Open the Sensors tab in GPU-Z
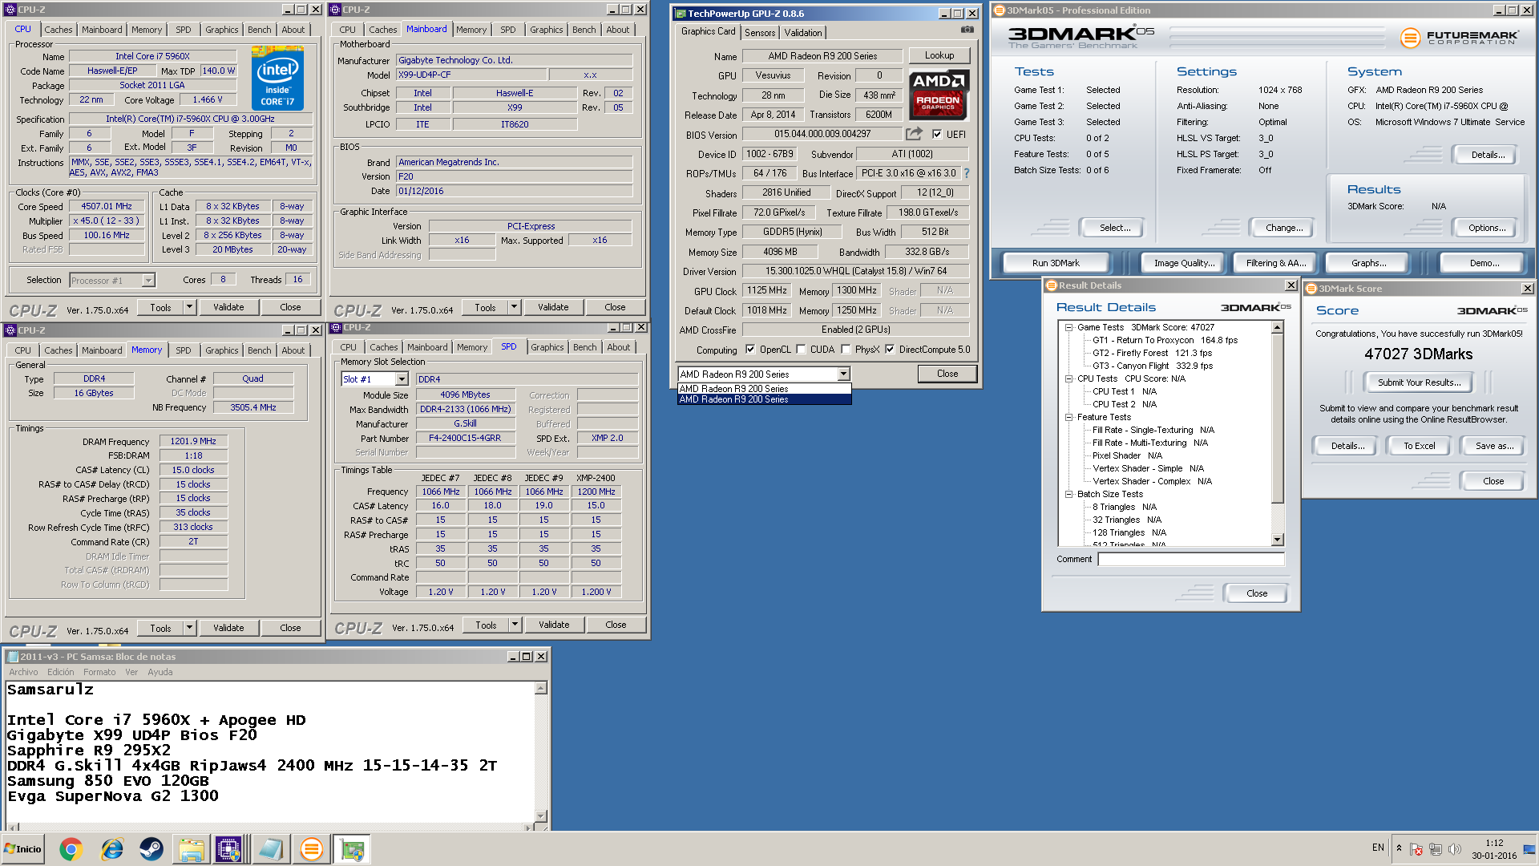 [x=760, y=33]
